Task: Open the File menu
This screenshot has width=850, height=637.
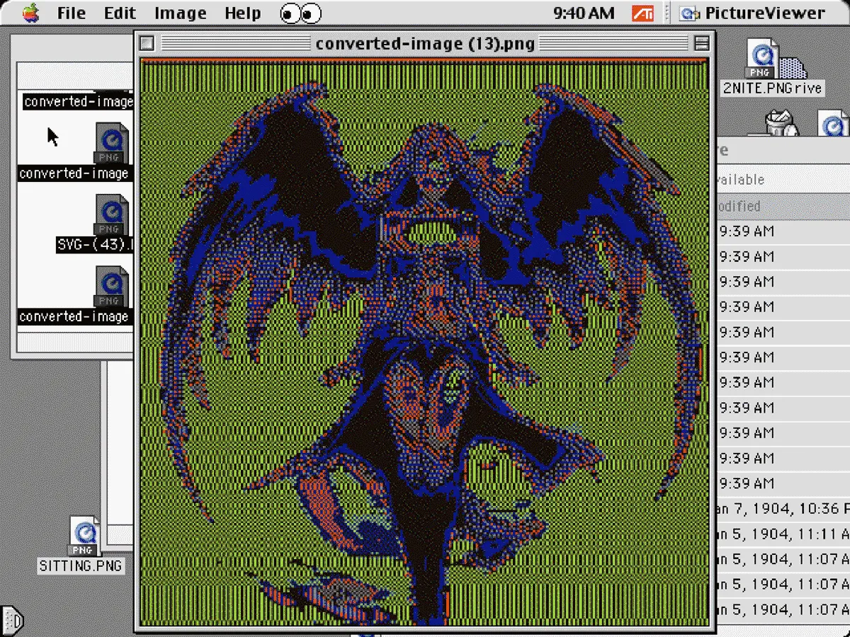Action: 71,13
